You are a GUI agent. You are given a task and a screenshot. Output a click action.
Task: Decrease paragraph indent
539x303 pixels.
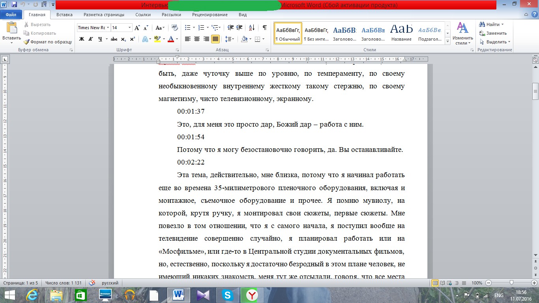coord(230,28)
